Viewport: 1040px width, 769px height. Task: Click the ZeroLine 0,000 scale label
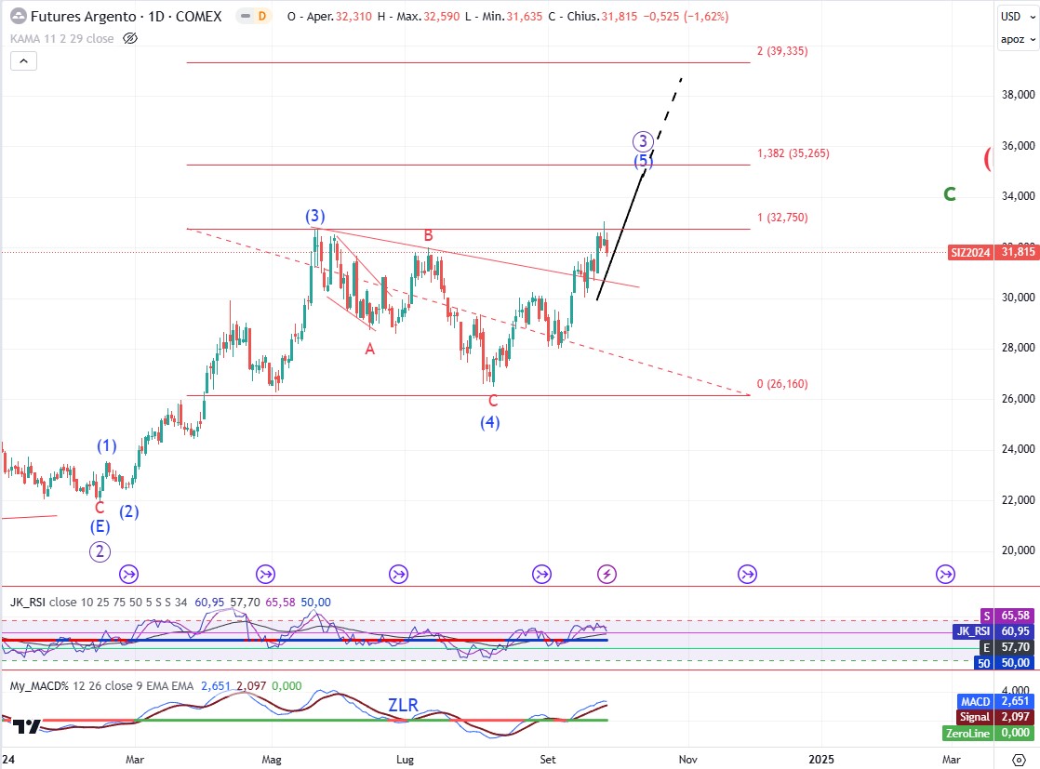click(x=990, y=733)
